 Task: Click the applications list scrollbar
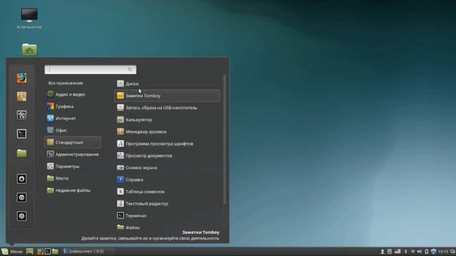[x=224, y=139]
